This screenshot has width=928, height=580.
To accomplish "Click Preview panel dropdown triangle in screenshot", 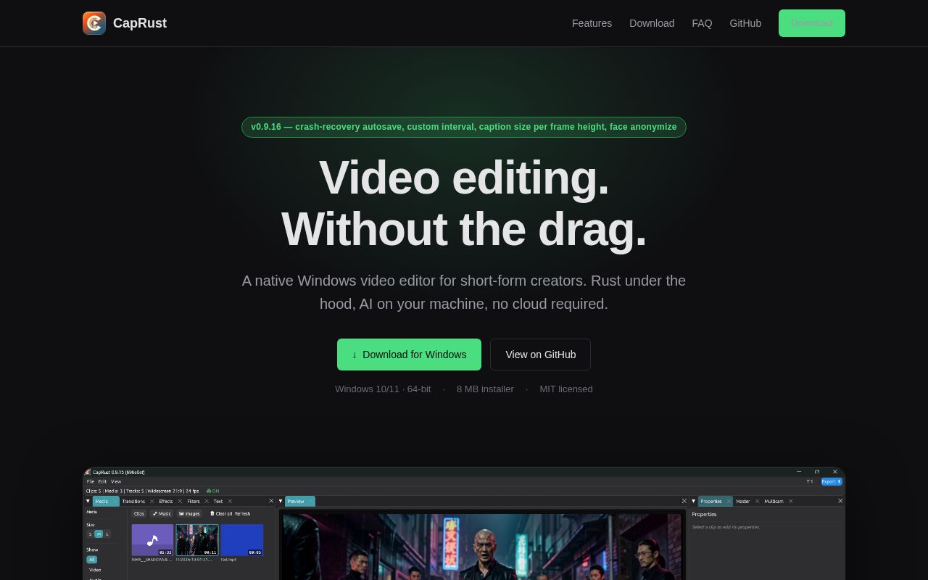I will 281,501.
